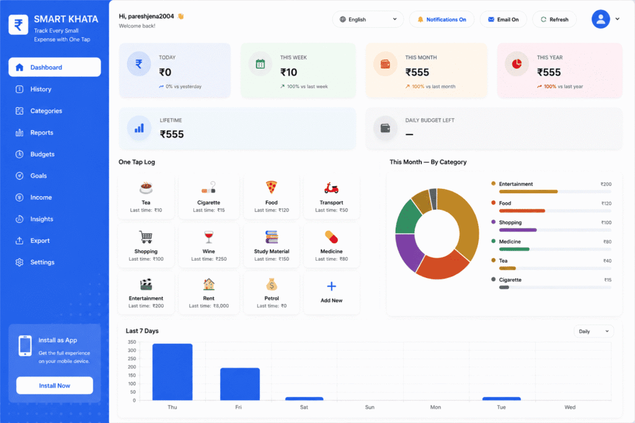Open the user profile avatar
The height and width of the screenshot is (423, 635).
pyautogui.click(x=600, y=19)
